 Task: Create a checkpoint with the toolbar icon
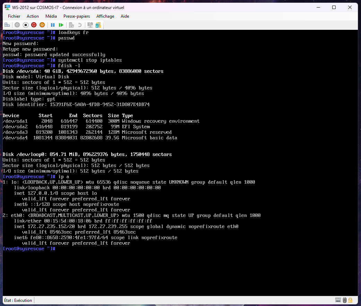[x=71, y=25]
